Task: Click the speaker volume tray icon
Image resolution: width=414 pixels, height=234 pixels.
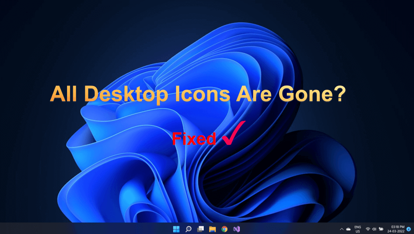Action: click(374, 229)
